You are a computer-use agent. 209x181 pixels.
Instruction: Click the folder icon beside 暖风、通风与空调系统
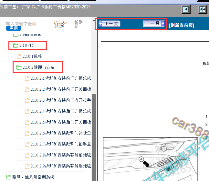tap(9, 177)
